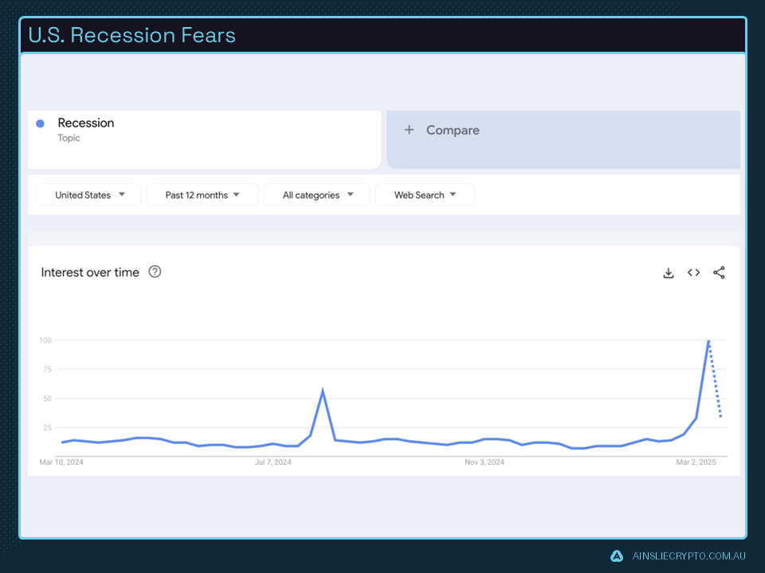The width and height of the screenshot is (765, 573).
Task: Open the Past 12 months time range dropdown
Action: pyautogui.click(x=202, y=194)
